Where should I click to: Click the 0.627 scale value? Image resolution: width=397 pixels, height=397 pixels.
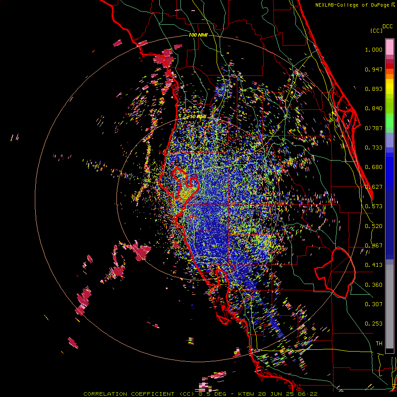pos(374,187)
